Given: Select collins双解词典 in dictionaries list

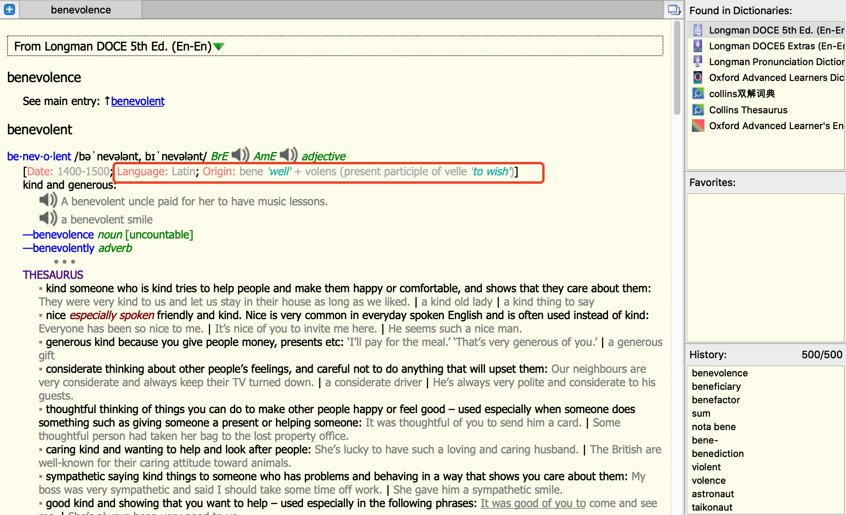Looking at the screenshot, I should tap(742, 94).
